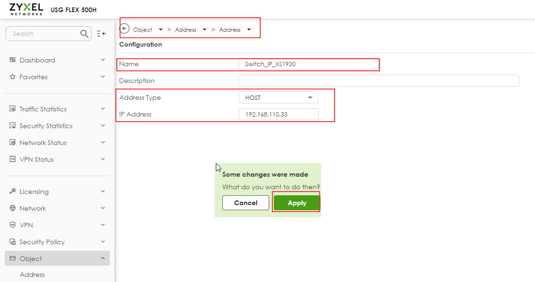The width and height of the screenshot is (535, 282).
Task: Click the Security Policy icon
Action: [12, 241]
